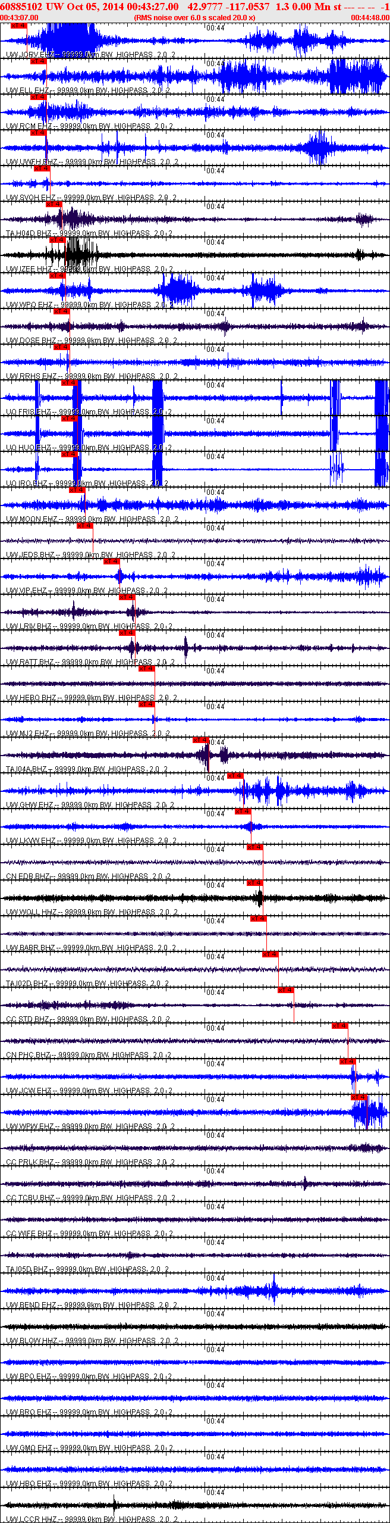The image size is (390, 1523).
Task: Select the red pick flag on UW MOON trace
Action: coord(77,490)
